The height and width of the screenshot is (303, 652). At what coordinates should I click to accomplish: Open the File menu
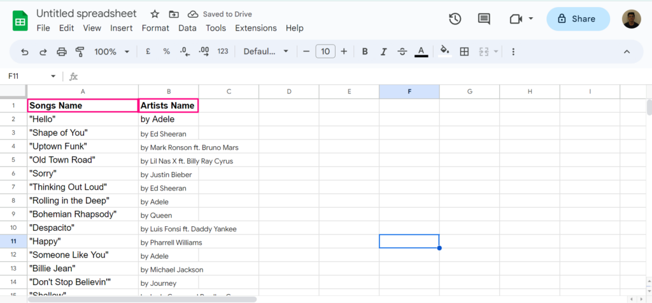tap(43, 28)
